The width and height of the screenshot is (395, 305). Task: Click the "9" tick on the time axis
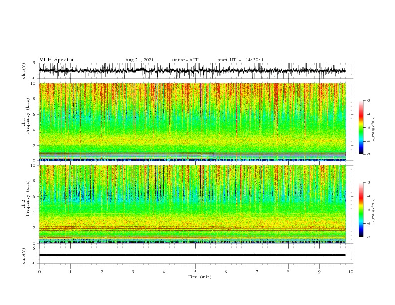319,272
